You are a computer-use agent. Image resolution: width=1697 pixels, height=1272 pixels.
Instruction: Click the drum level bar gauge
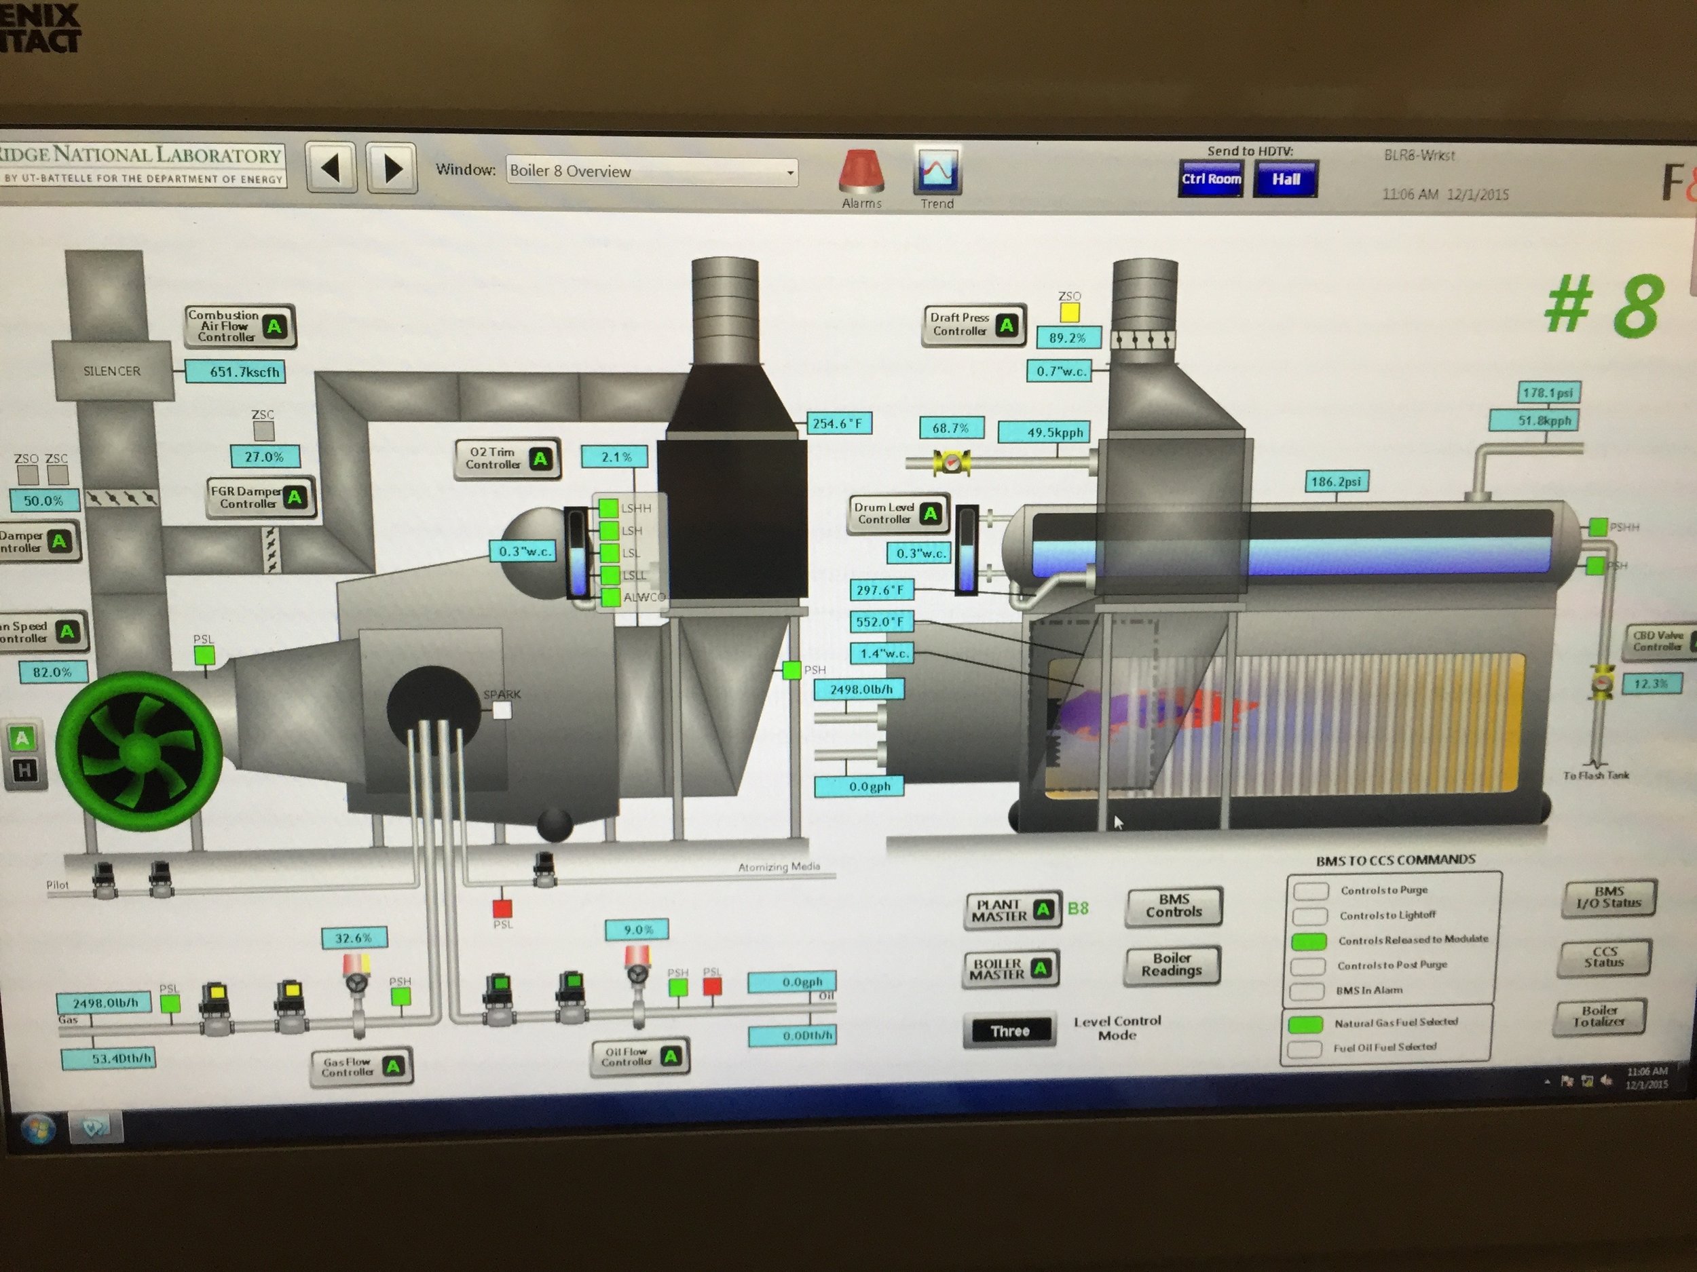[x=967, y=550]
